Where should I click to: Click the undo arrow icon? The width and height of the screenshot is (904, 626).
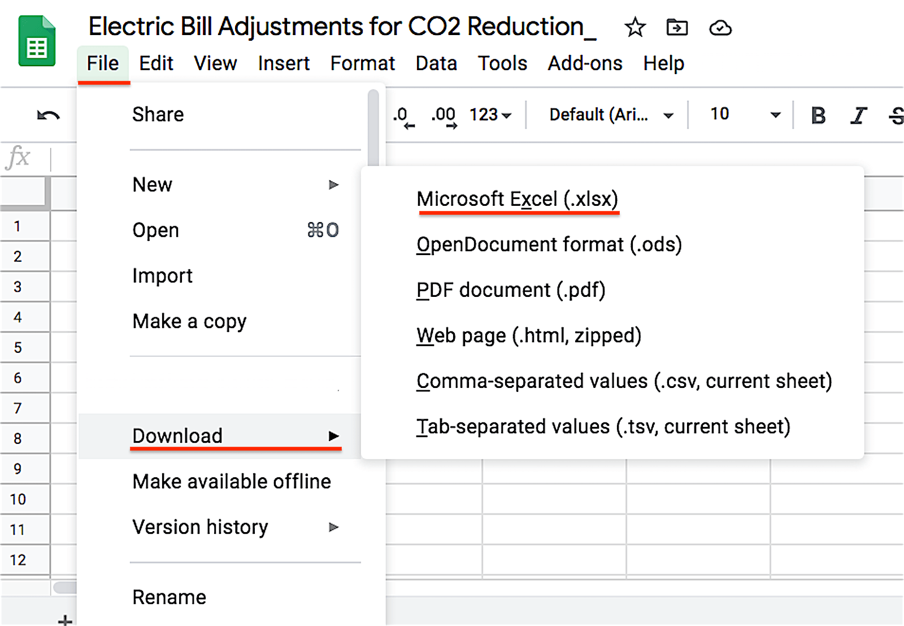coord(48,116)
